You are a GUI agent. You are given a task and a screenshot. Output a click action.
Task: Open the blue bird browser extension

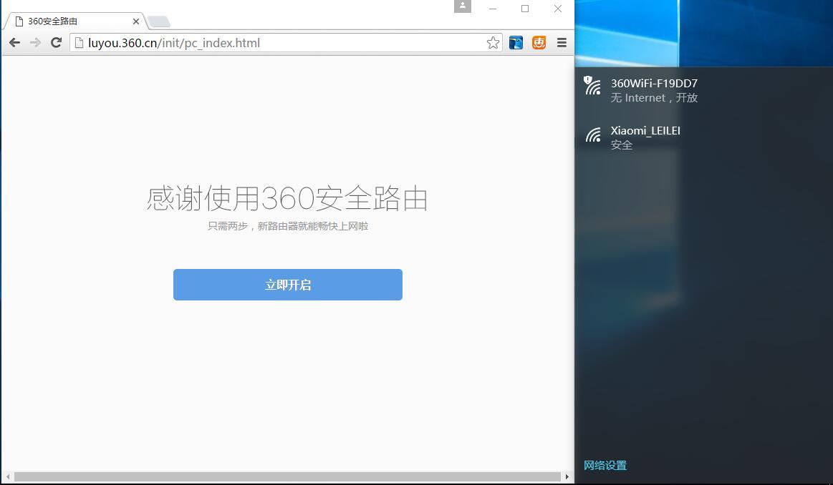(x=516, y=43)
